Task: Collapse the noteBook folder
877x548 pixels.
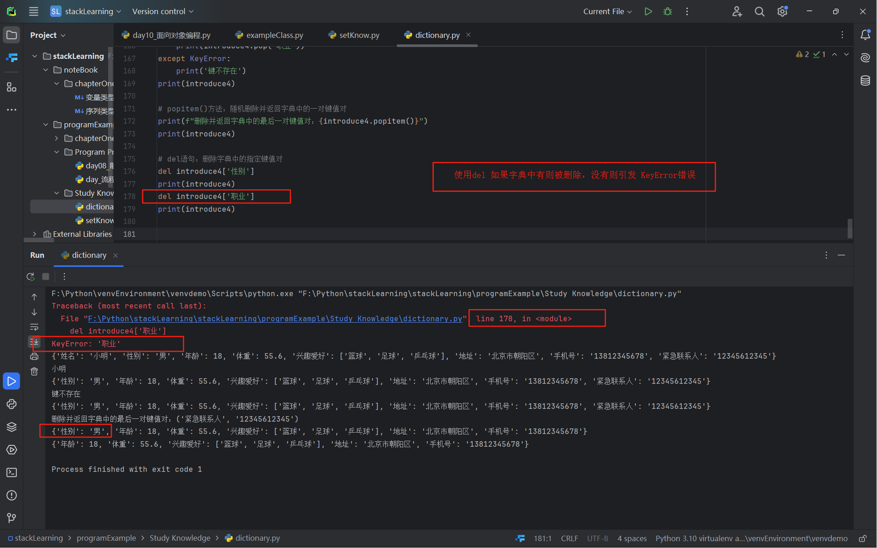Action: pyautogui.click(x=46, y=70)
